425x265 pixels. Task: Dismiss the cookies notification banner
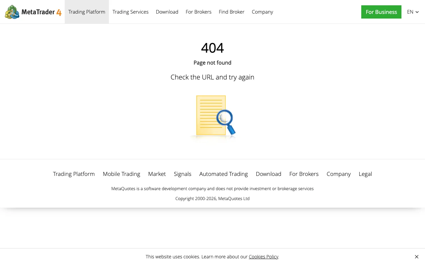coord(417,257)
